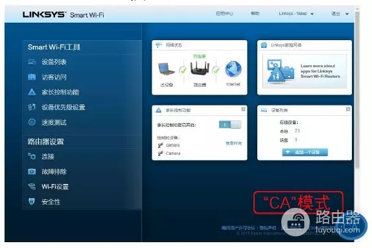Image resolution: width=372 pixels, height=248 pixels.
Task: Select 设备列表 in the sidebar
Action: point(54,62)
